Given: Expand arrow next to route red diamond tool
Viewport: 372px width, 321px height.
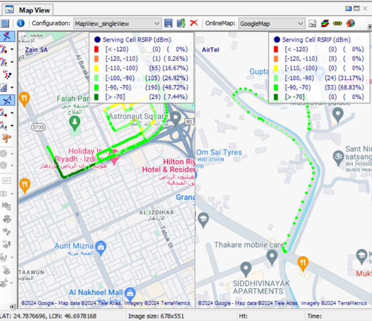Looking at the screenshot, I should pos(12,49).
